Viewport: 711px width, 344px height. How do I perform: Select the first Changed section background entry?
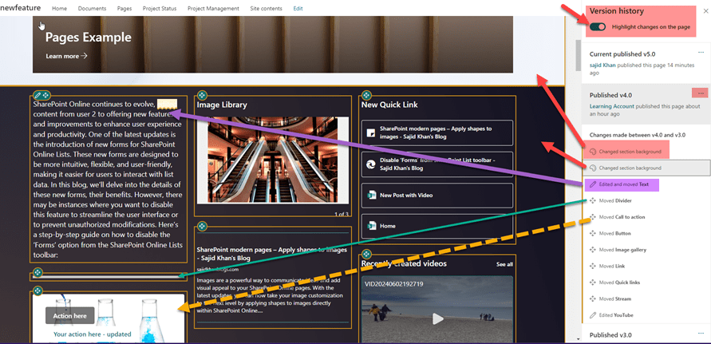pos(626,151)
